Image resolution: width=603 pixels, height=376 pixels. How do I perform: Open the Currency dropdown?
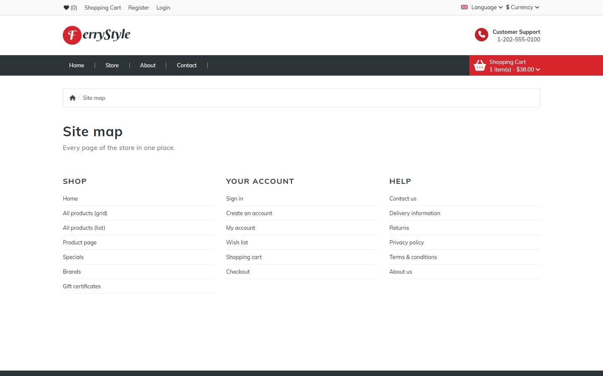pos(522,7)
